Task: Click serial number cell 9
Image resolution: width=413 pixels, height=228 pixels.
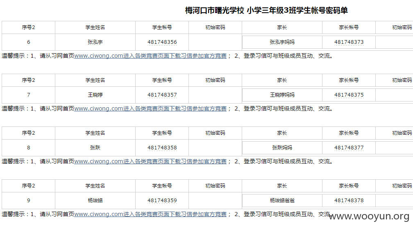Action: coord(28,200)
